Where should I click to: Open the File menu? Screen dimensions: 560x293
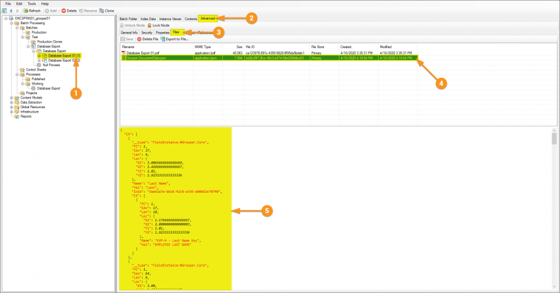coord(8,3)
